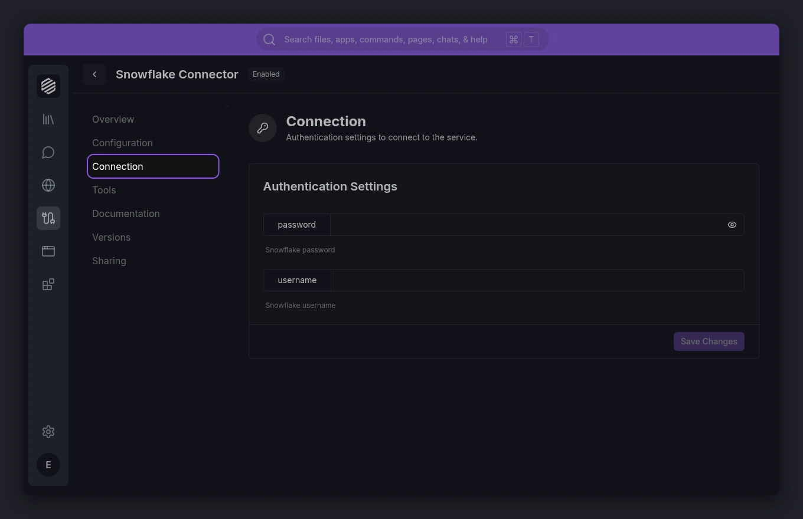Open the apps blocks icon in sidebar
Screen dimensions: 803x519
coord(48,284)
